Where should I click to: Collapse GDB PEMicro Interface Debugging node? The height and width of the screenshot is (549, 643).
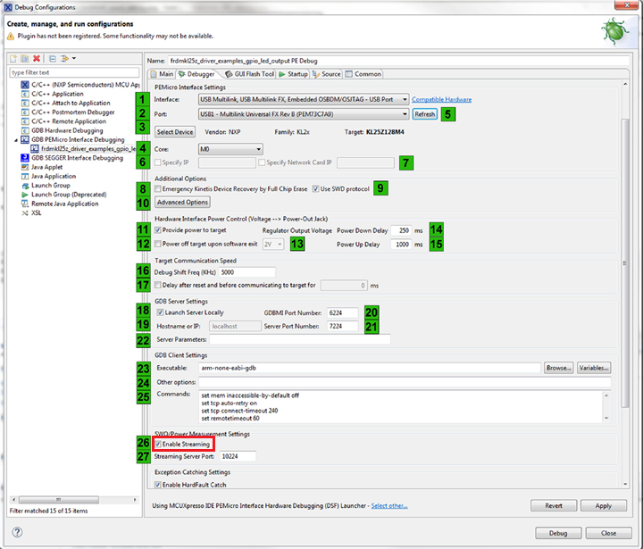(x=16, y=140)
